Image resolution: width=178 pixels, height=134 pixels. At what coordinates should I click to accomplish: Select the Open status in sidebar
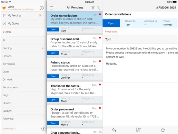click(24, 72)
